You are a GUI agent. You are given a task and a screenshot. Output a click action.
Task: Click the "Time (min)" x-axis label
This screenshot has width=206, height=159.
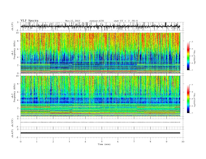(x=104, y=144)
